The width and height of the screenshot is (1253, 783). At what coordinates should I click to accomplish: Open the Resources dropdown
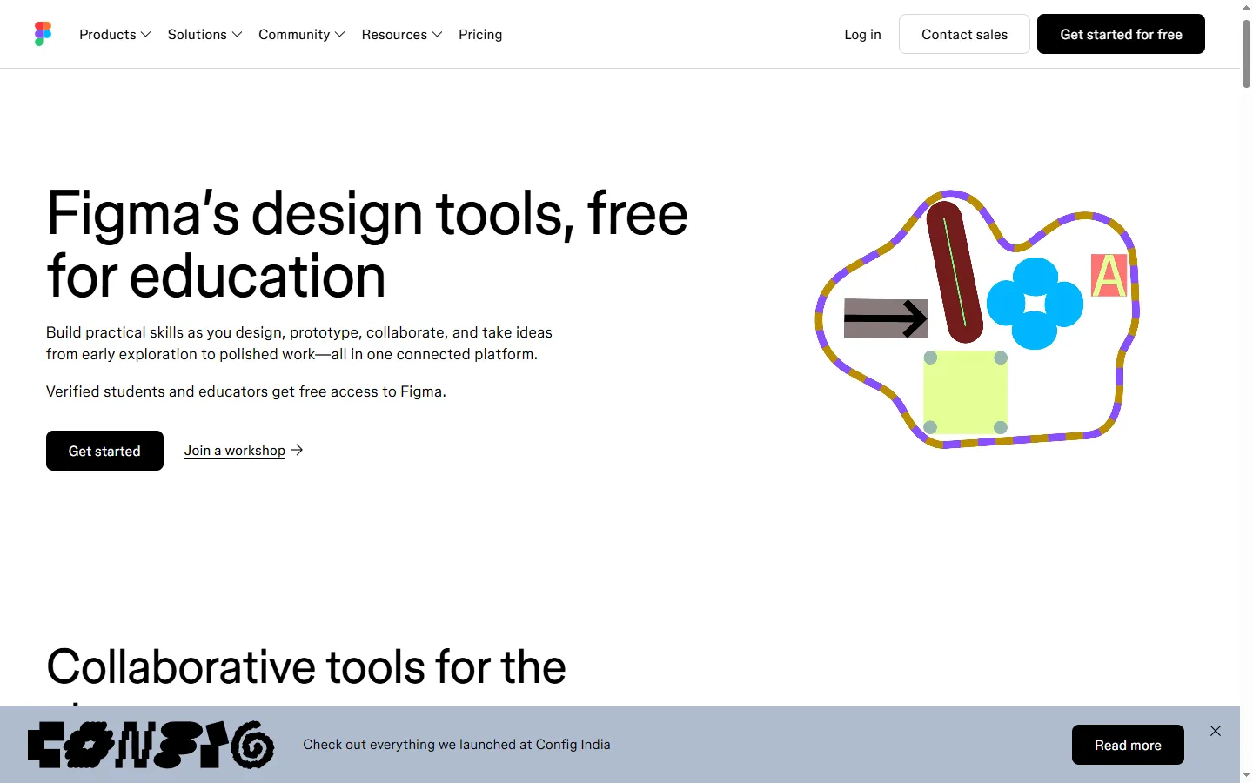[402, 34]
